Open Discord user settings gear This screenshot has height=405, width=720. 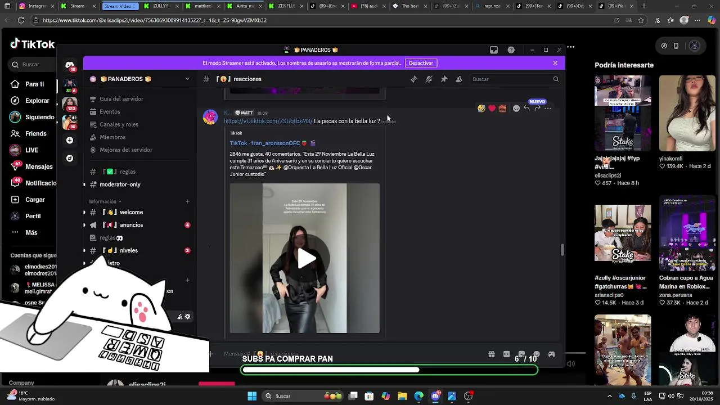point(187,317)
